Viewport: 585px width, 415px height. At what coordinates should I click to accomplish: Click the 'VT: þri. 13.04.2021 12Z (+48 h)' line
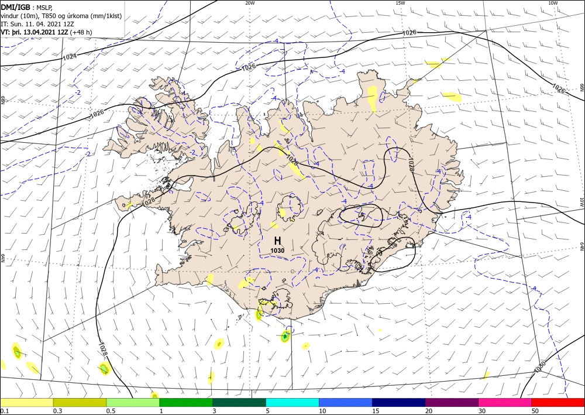(46, 32)
